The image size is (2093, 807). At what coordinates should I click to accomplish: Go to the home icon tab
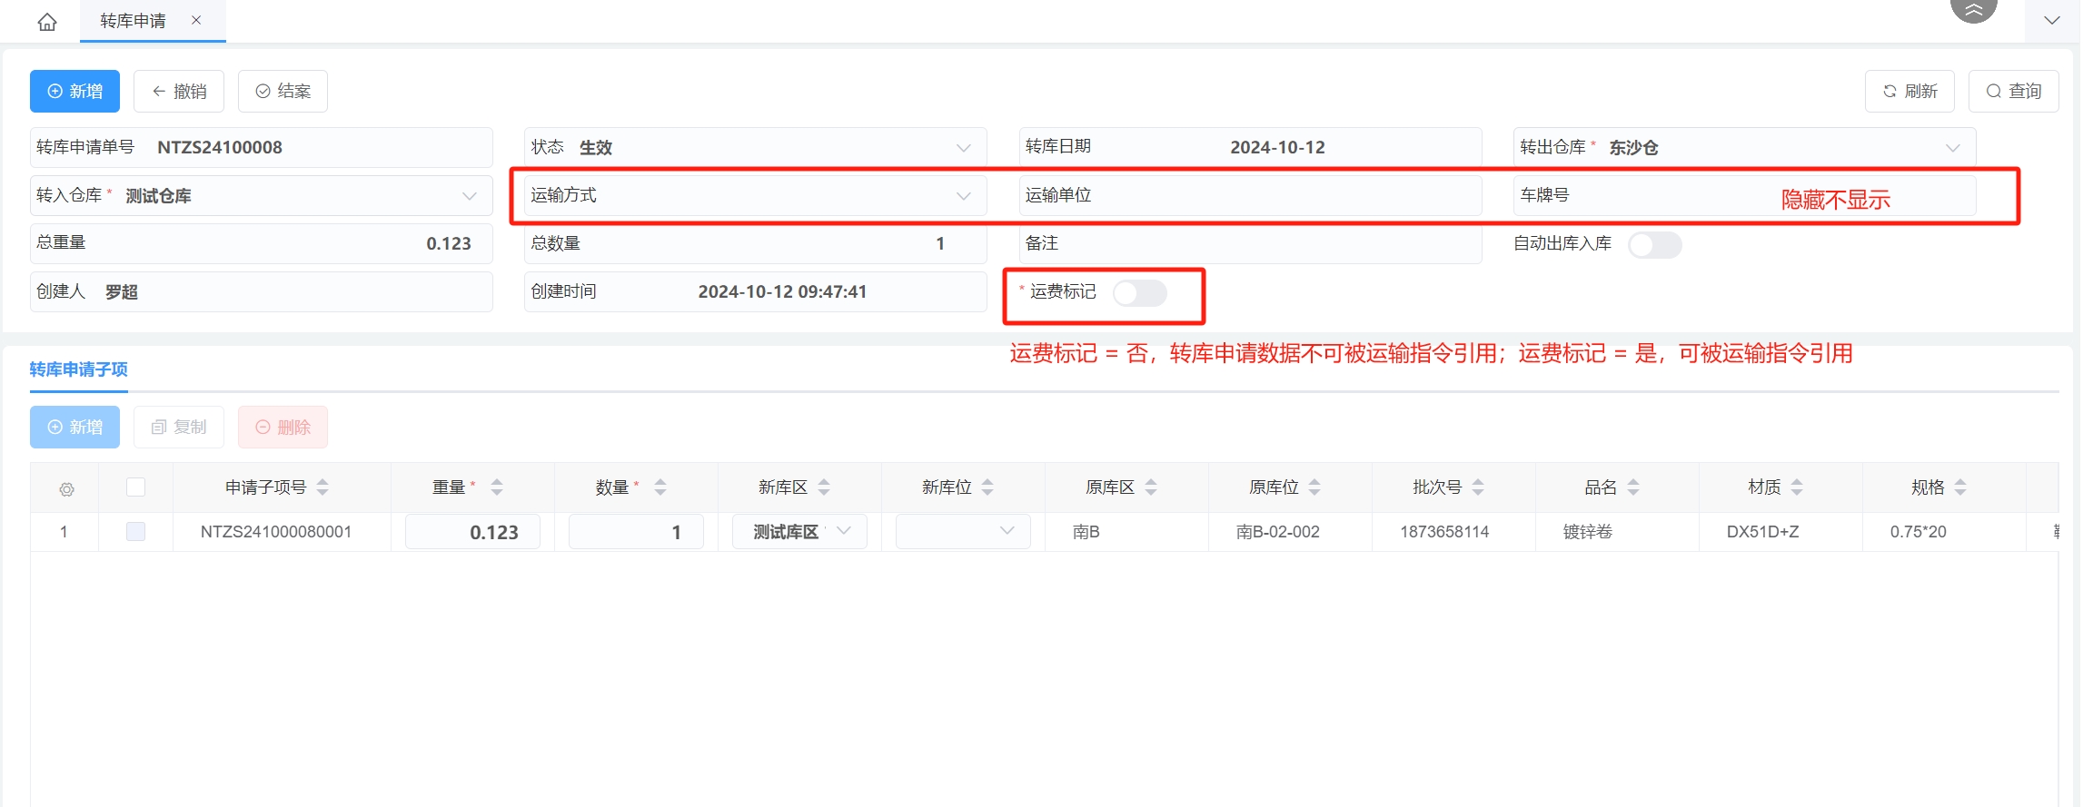click(x=47, y=21)
